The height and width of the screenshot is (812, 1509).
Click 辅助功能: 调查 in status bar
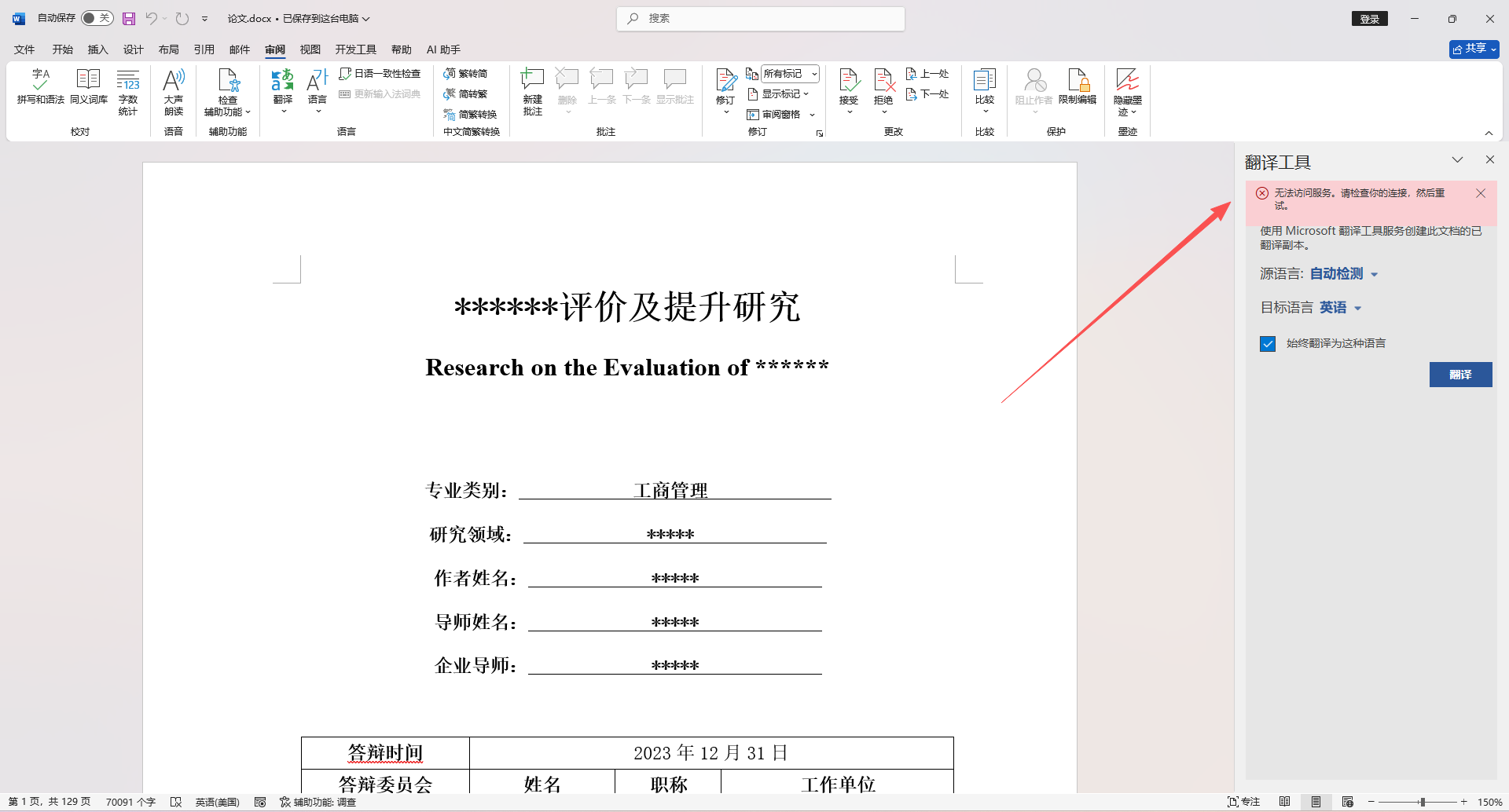click(x=318, y=802)
